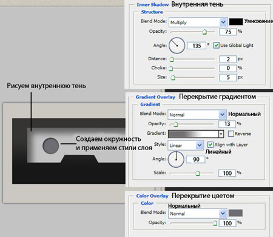Click the Distance slider handle
The width and height of the screenshot is (273, 237).
pos(172,59)
